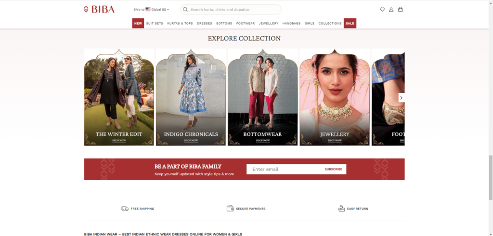Click the BIBA logo
This screenshot has height=236, width=493.
click(x=99, y=10)
